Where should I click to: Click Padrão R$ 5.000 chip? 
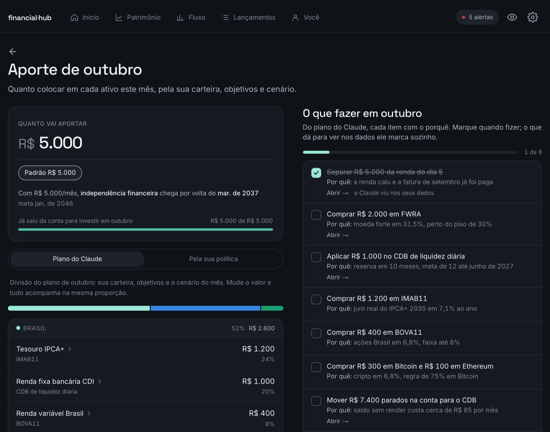(50, 173)
